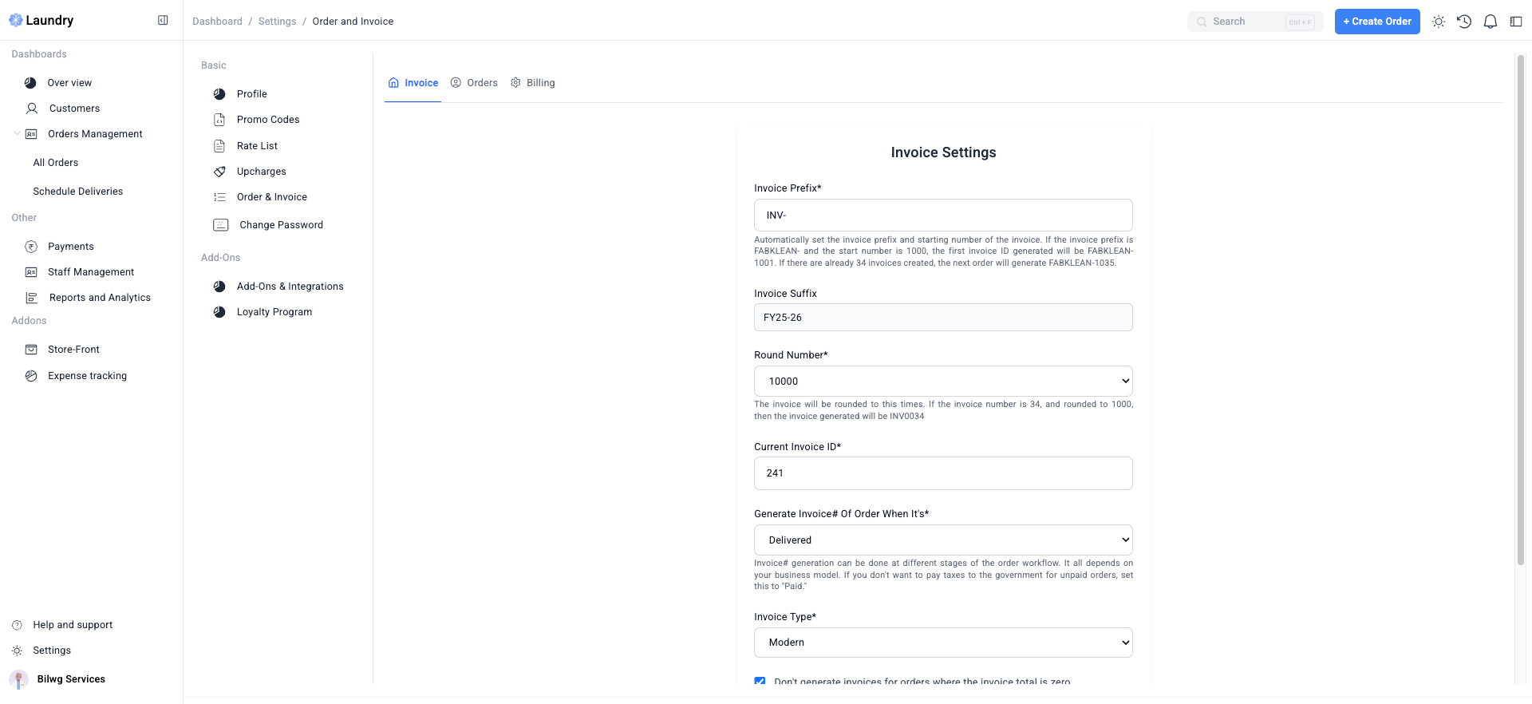The image size is (1532, 704).
Task: Click the Loyalty Program icon
Action: pos(219,312)
